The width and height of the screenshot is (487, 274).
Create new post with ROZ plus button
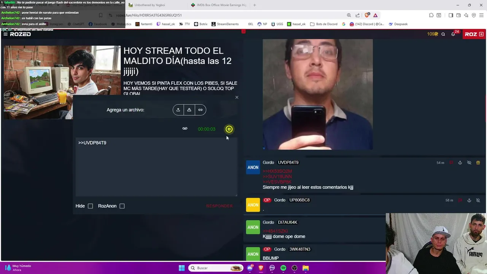click(474, 34)
